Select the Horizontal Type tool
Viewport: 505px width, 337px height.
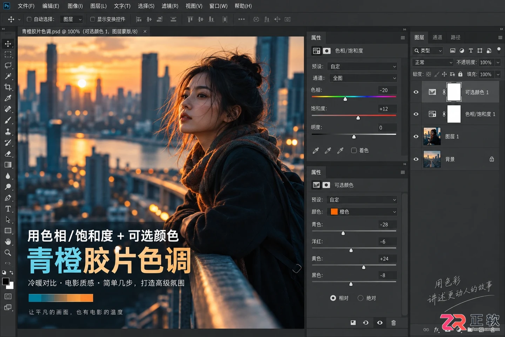tap(8, 209)
